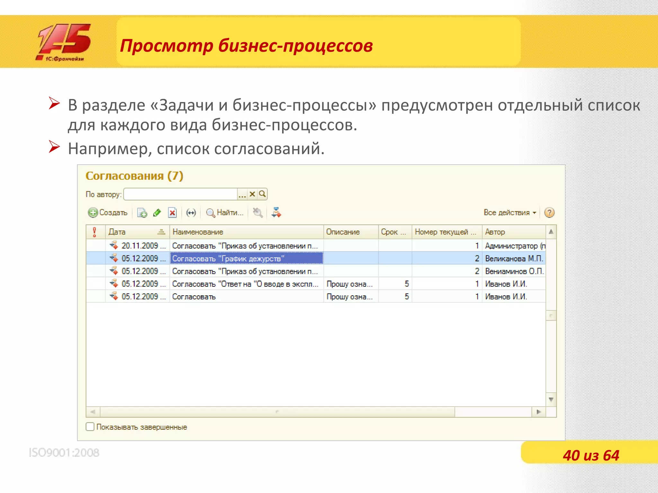Select the row by Иванов И.И. with 'Ответ на'
The height and width of the screenshot is (493, 658).
point(245,284)
